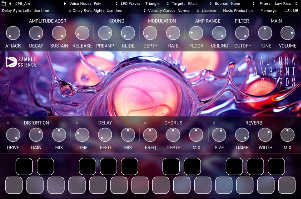Screen dimensions: 301x199
Task: Click the Sample Science logo
Action: pos(21,62)
